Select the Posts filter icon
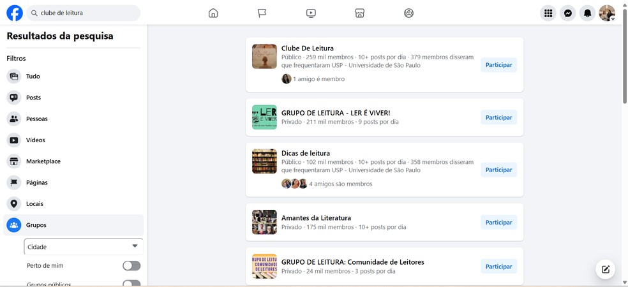This screenshot has width=628, height=287. click(x=14, y=98)
